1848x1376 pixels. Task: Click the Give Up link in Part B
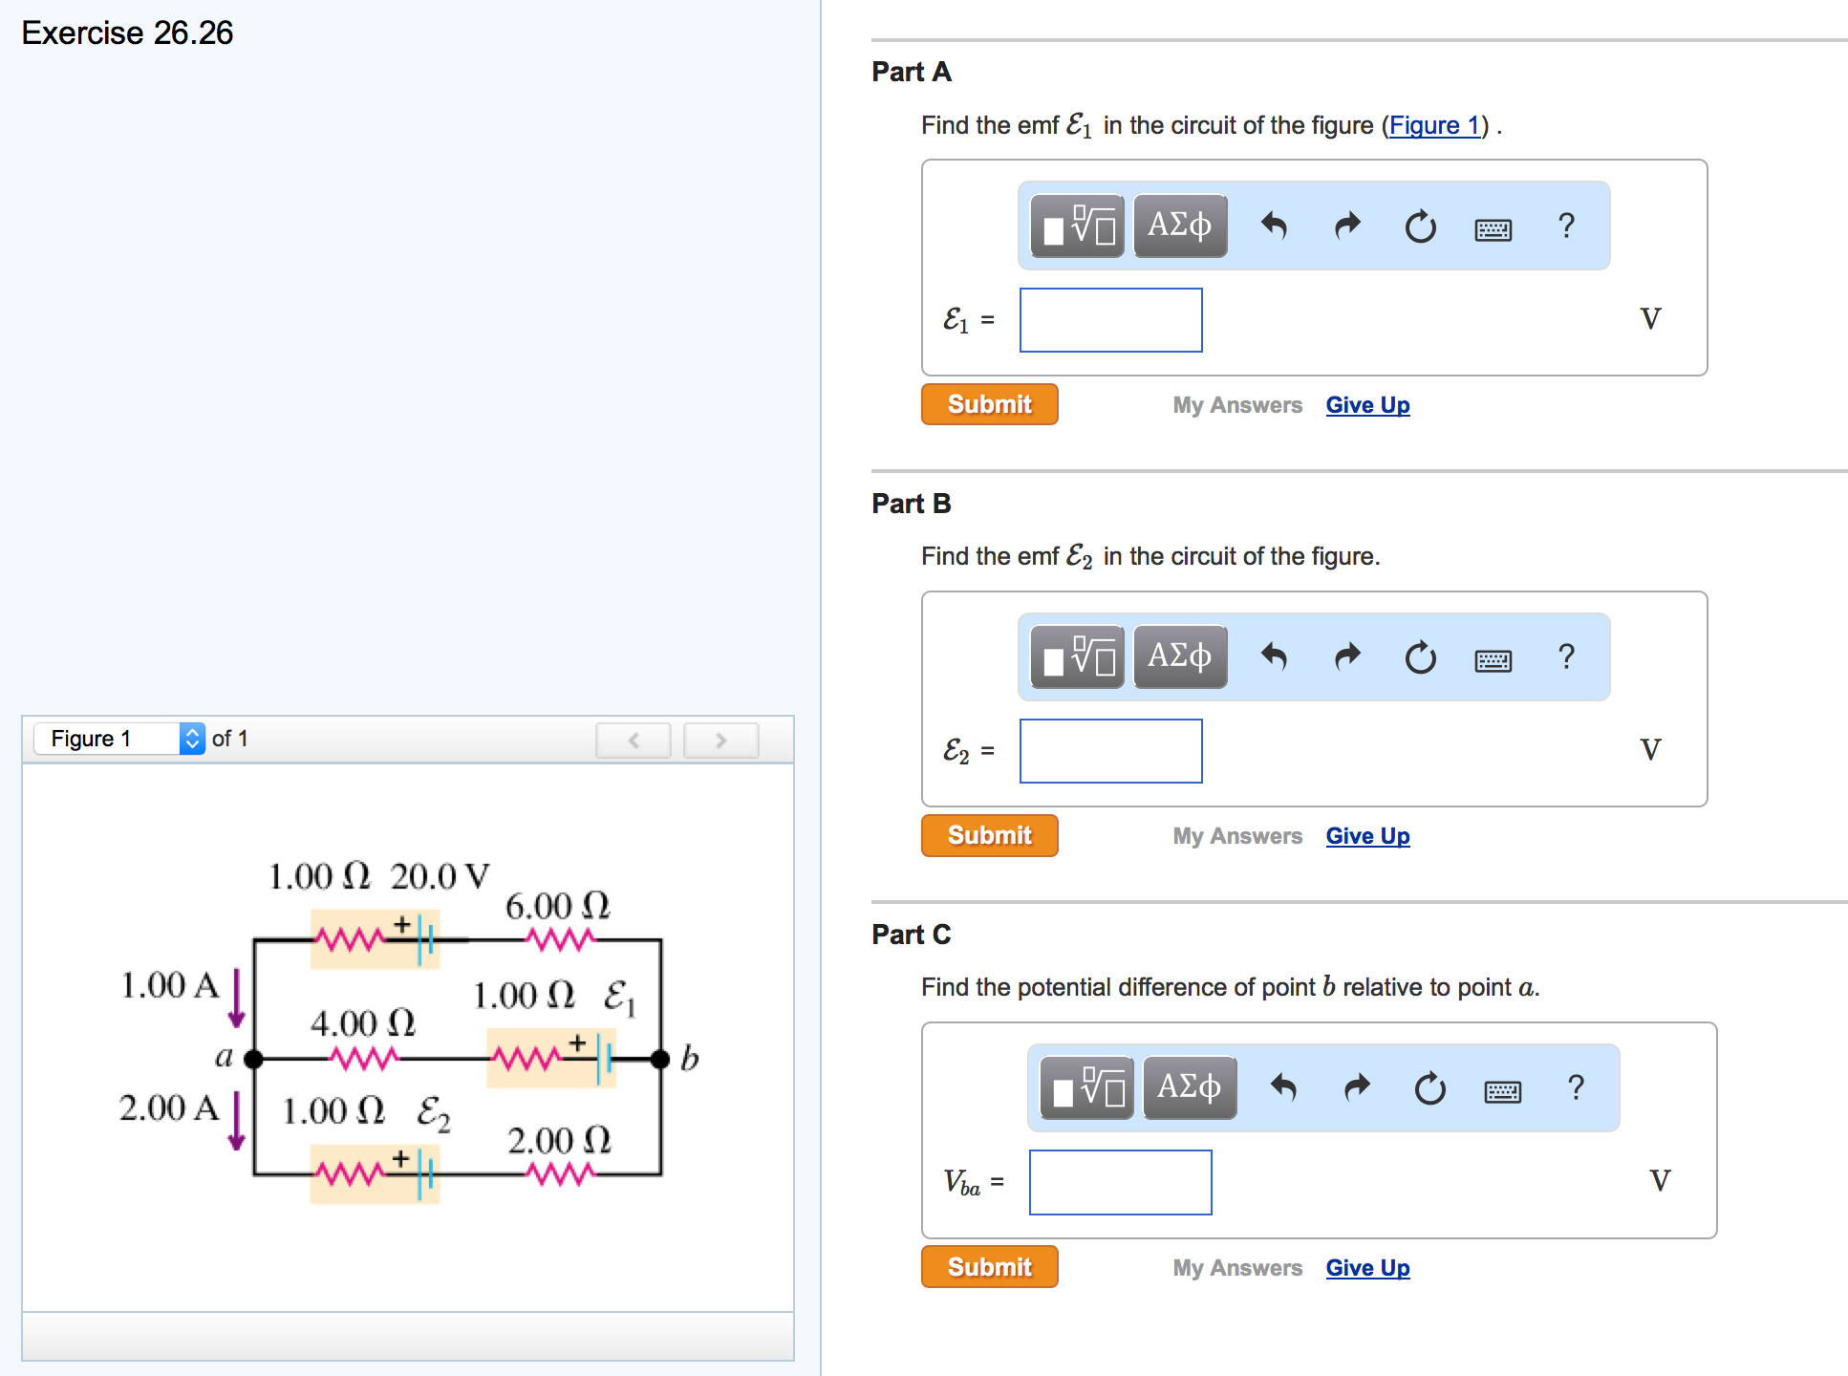[x=1367, y=835]
